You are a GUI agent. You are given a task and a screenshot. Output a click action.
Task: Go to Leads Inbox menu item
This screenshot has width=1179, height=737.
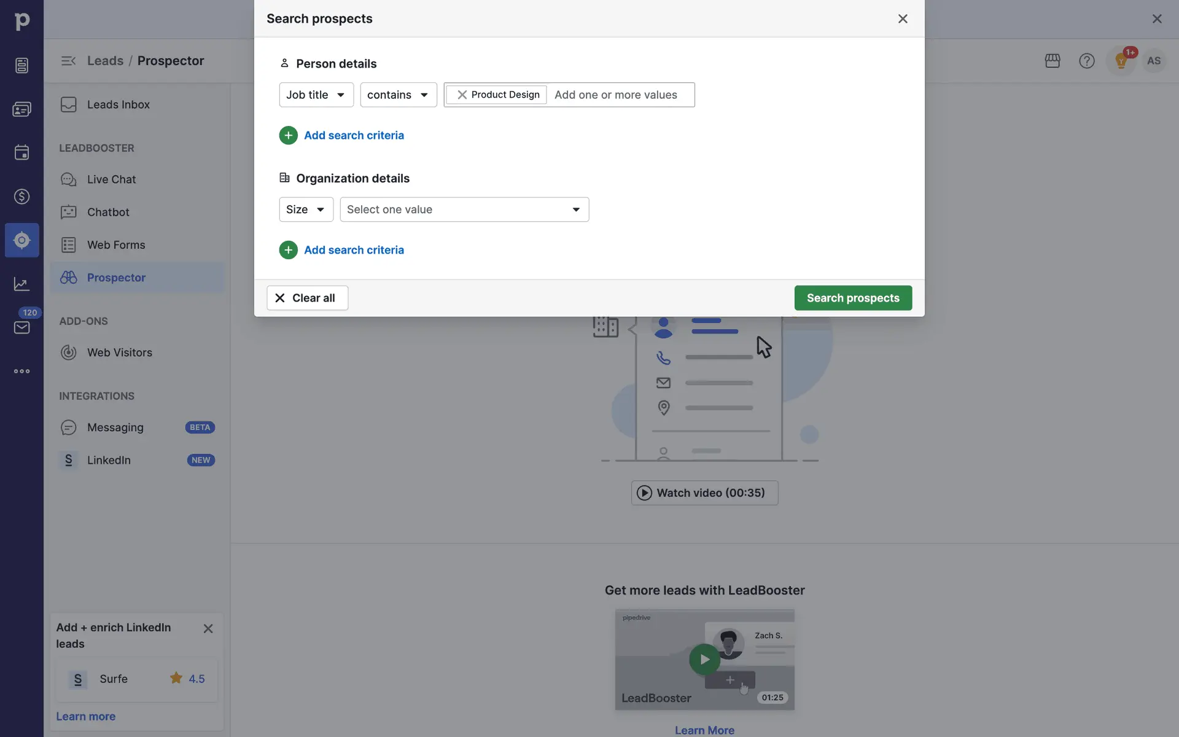click(118, 104)
